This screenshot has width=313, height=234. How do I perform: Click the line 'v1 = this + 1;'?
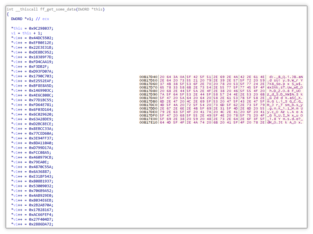[26, 33]
